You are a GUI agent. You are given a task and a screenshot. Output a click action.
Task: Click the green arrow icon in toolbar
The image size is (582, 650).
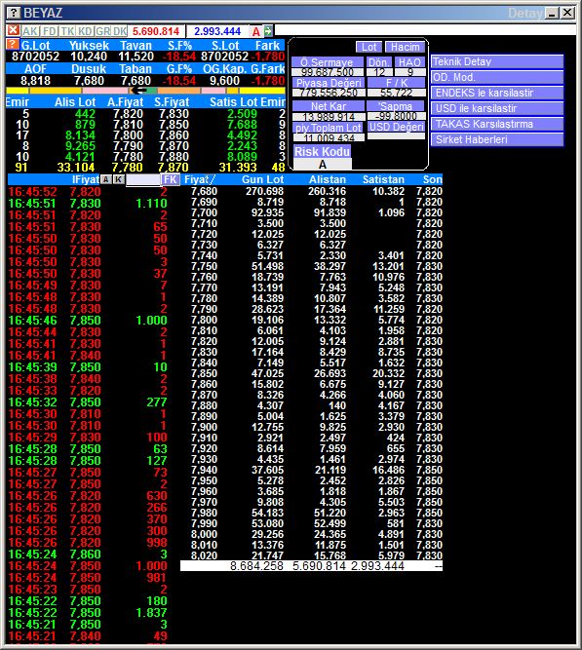[268, 30]
